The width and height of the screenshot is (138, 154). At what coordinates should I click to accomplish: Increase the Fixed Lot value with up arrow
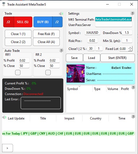coord(130,48)
